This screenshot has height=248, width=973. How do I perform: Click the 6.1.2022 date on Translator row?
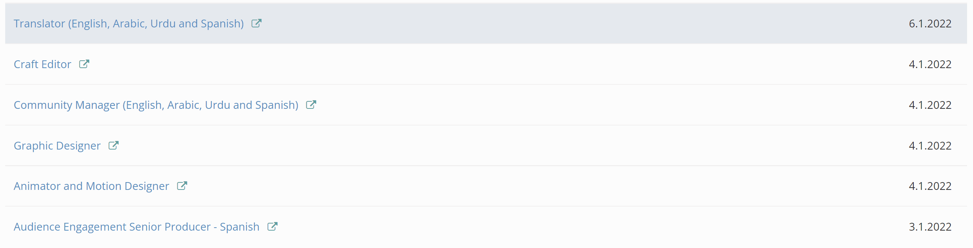coord(930,24)
